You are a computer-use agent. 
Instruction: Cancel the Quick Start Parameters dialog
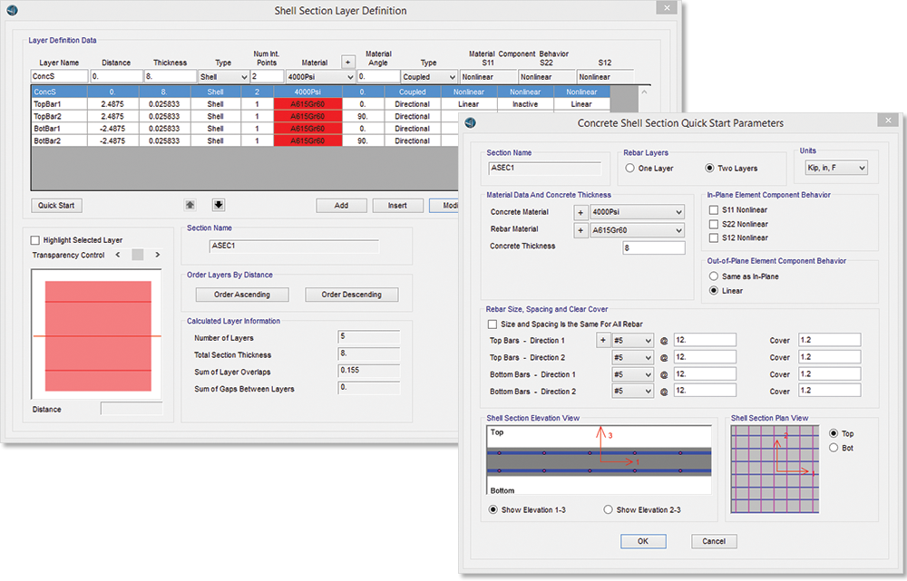[714, 541]
